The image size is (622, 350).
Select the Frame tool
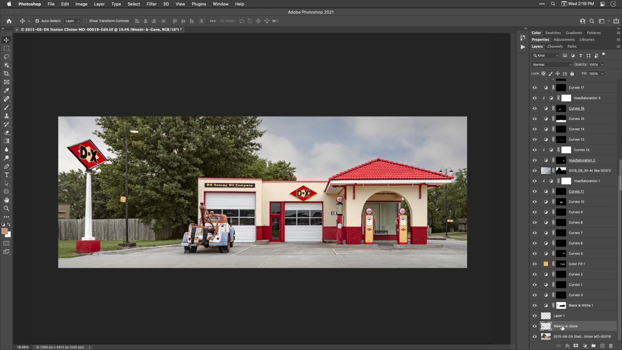[x=6, y=82]
